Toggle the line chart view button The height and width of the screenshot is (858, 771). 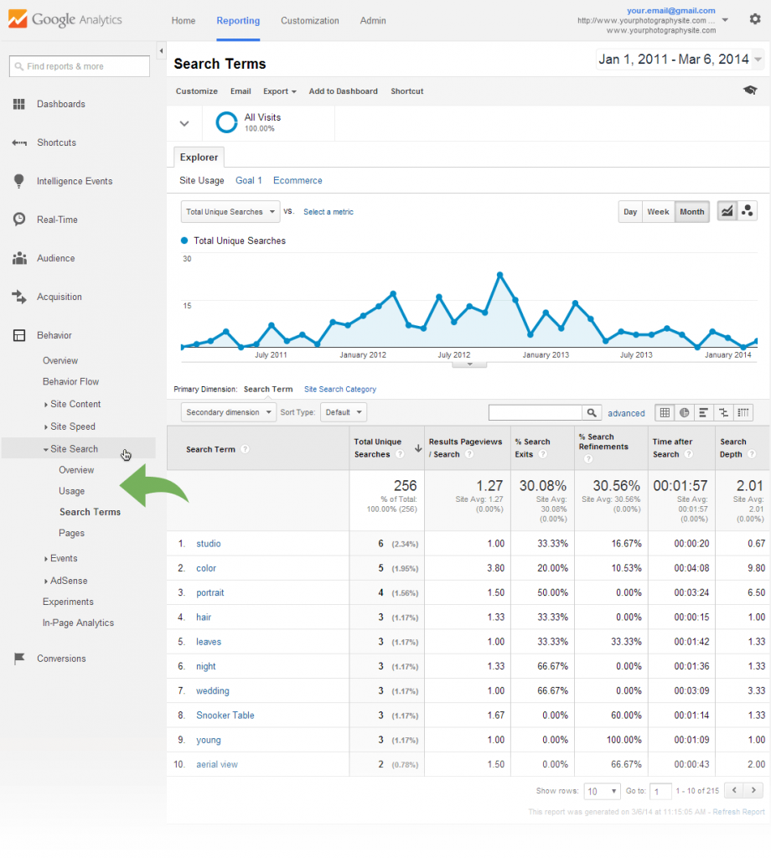click(x=727, y=210)
